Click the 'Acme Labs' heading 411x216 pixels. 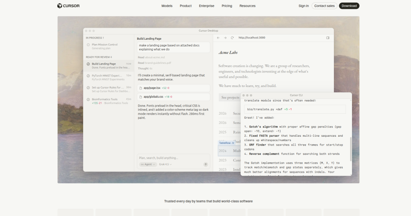click(228, 52)
